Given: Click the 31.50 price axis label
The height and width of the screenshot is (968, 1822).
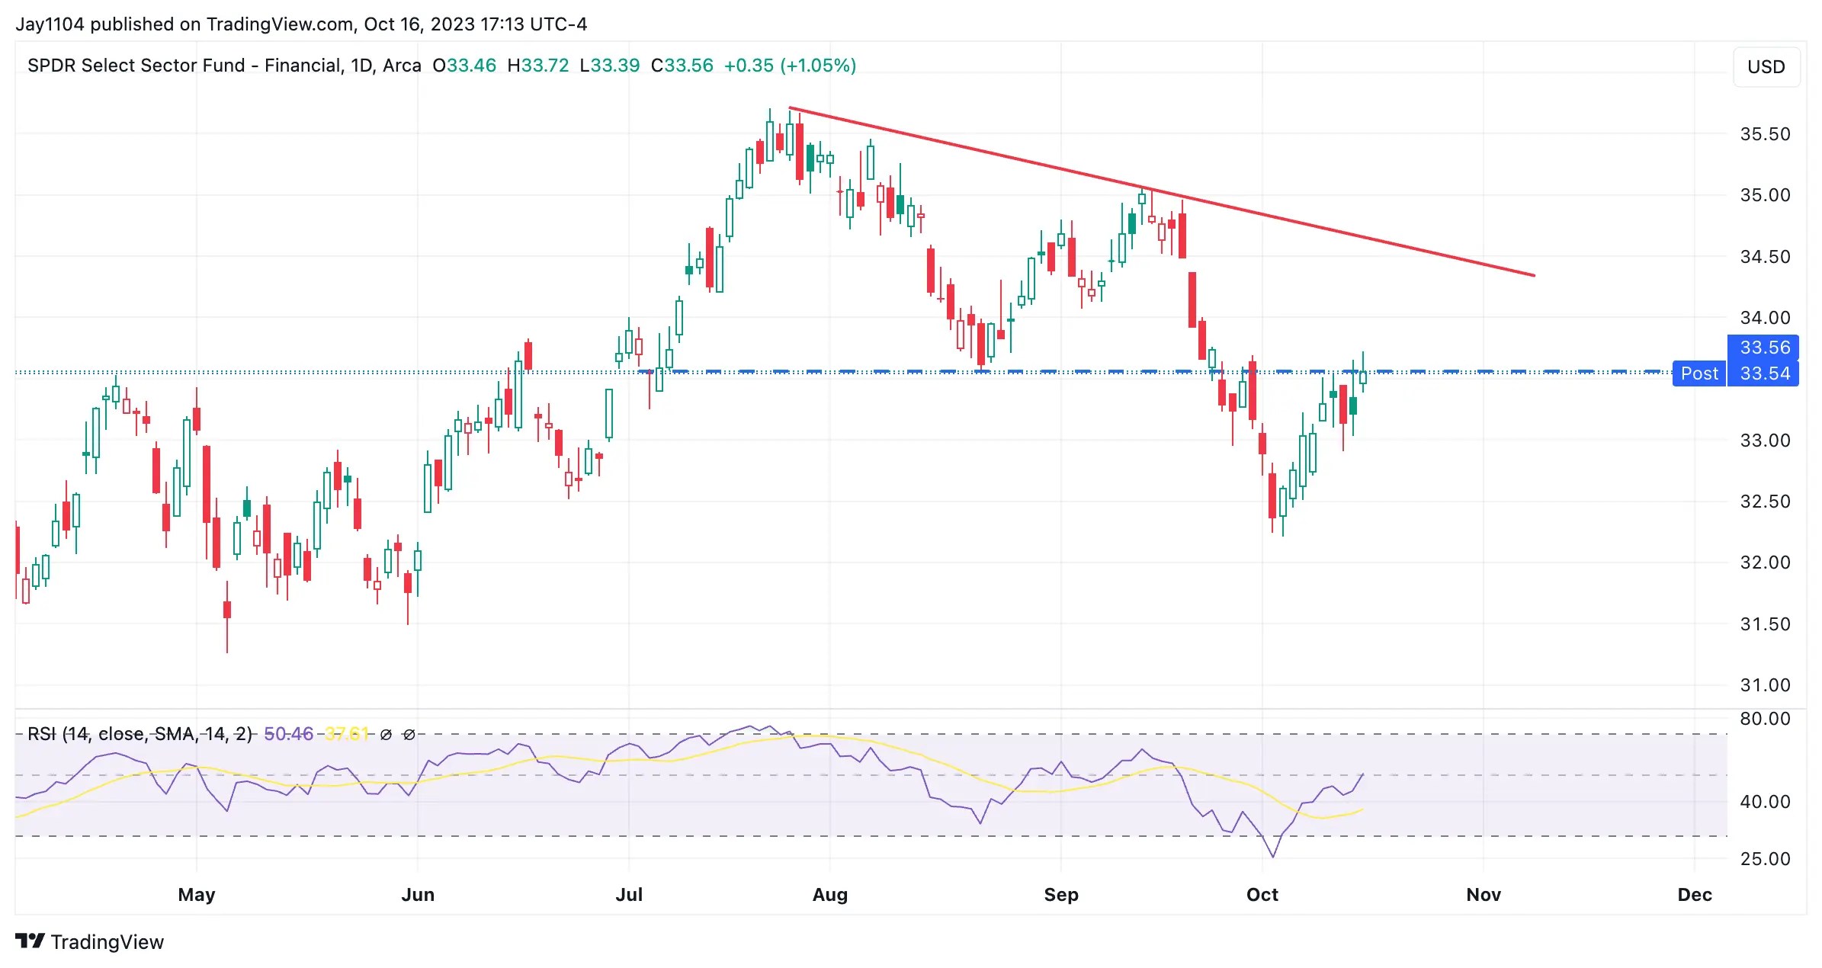Looking at the screenshot, I should pos(1765,624).
